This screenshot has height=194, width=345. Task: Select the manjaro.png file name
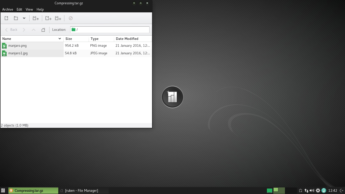pyautogui.click(x=17, y=45)
